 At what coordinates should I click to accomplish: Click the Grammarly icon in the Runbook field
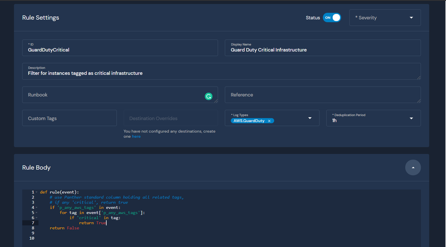[209, 96]
